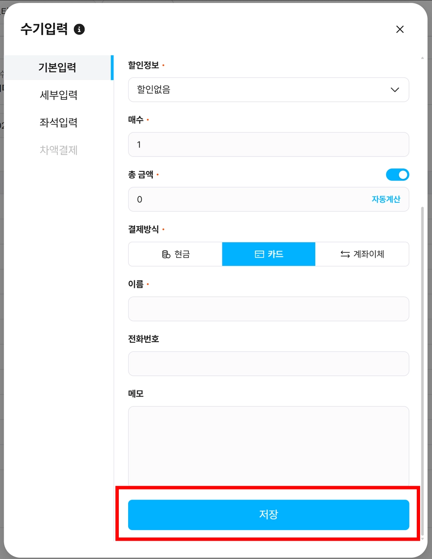Select 현금 payment method
The image size is (432, 559).
pos(175,254)
